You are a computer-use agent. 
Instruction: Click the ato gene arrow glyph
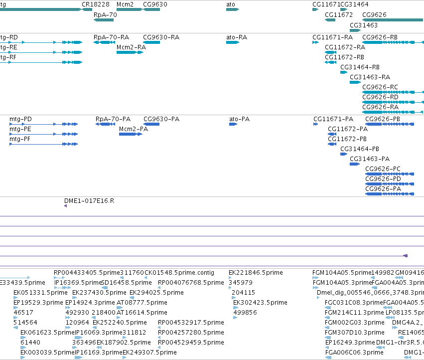point(233,9)
